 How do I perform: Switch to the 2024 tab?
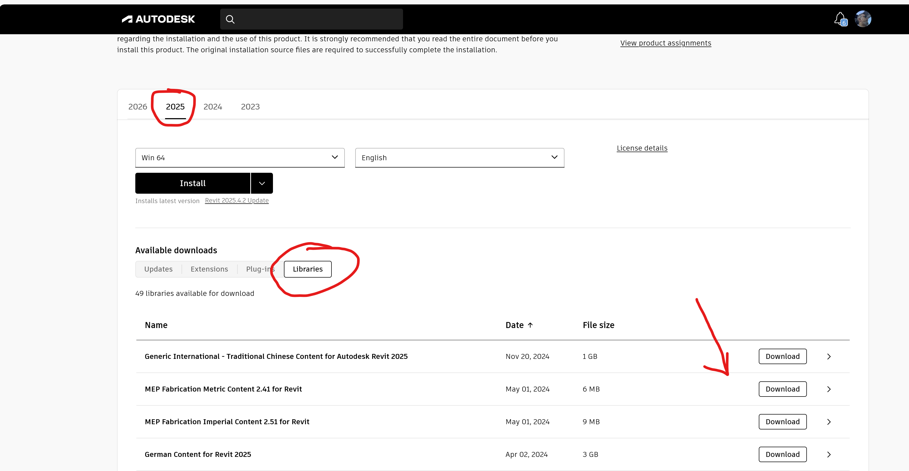tap(213, 106)
